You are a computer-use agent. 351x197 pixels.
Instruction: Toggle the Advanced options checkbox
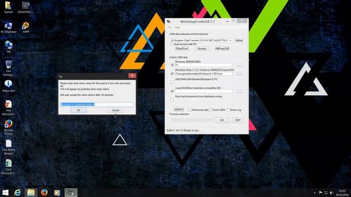pyautogui.click(x=190, y=109)
